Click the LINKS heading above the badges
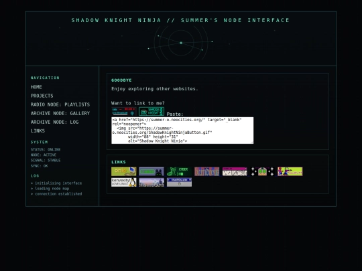362x271 pixels. (119, 162)
